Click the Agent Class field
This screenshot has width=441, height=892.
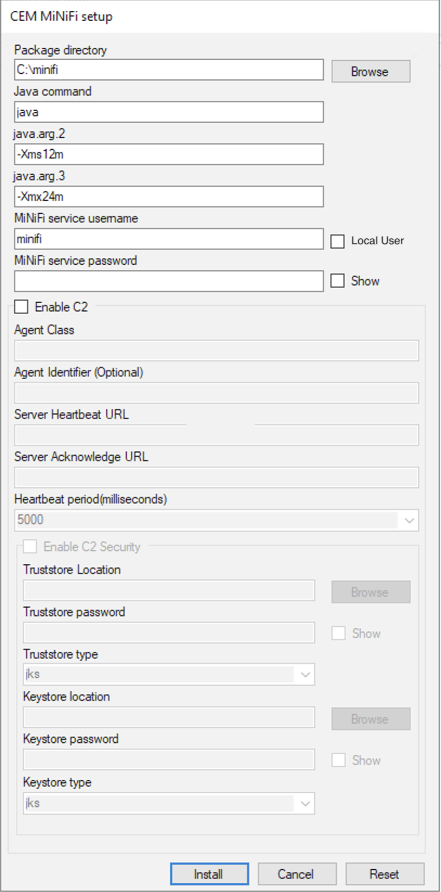[x=216, y=351]
